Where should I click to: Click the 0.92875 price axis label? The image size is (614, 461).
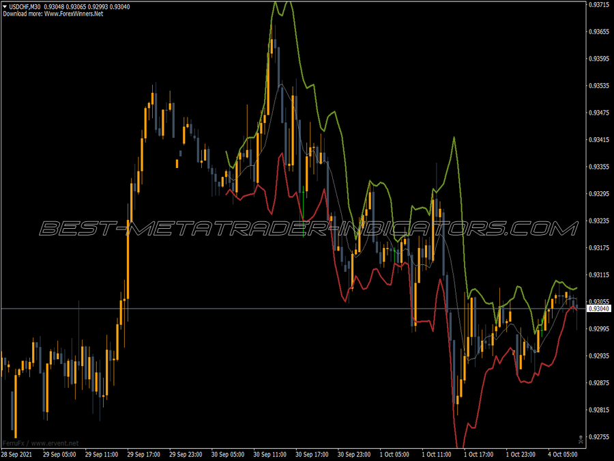point(599,383)
